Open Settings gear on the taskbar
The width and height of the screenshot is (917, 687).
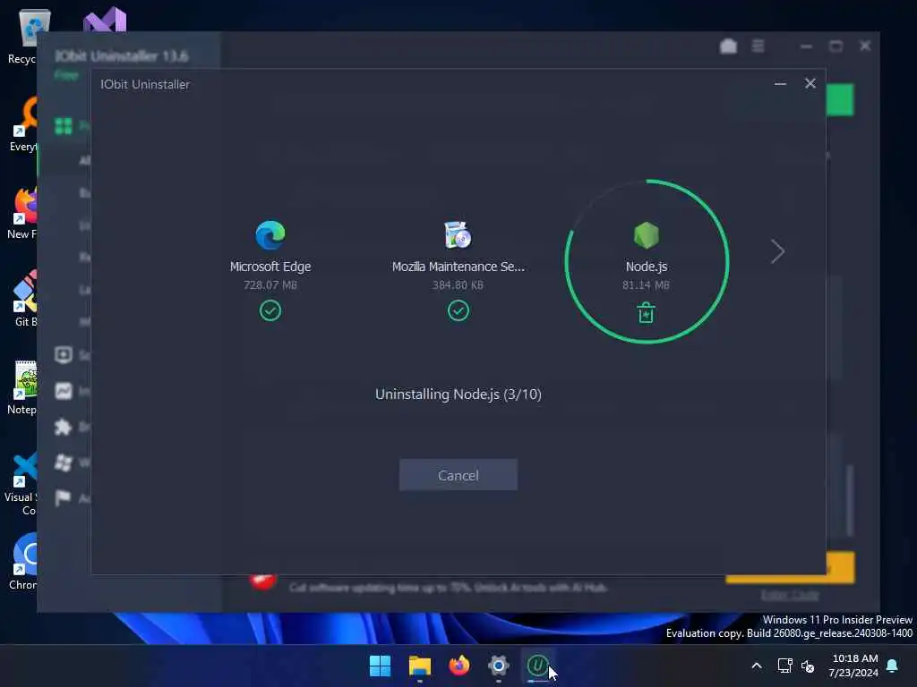tap(498, 666)
